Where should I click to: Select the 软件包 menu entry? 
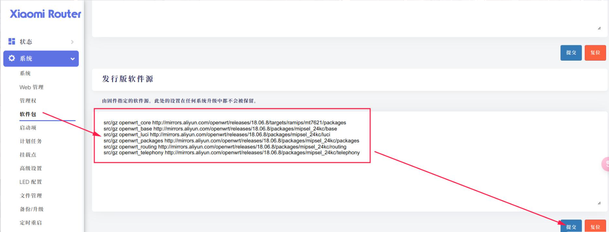28,114
